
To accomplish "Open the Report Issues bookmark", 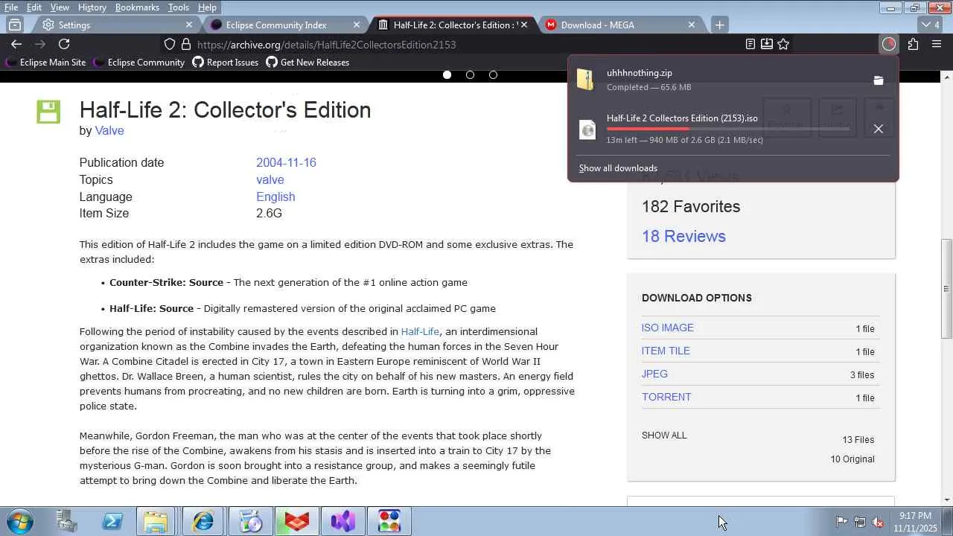I will 226,63.
